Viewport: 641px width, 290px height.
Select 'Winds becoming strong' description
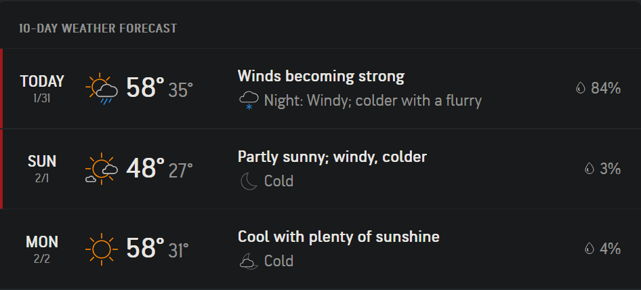[321, 77]
